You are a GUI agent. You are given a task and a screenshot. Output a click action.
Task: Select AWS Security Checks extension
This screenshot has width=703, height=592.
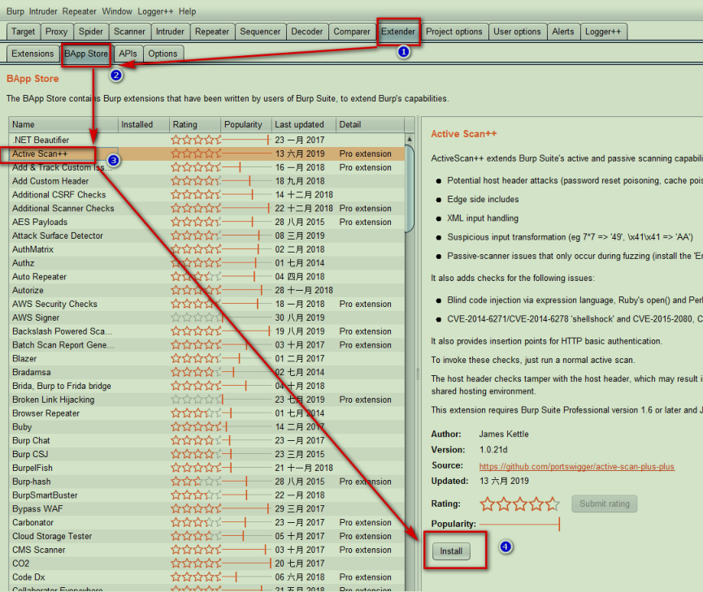click(206, 304)
